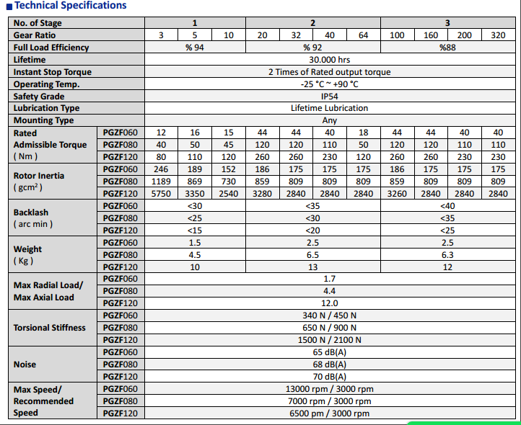Click rotor inertia value 730
Screen dimensions: 521x425
point(229,182)
